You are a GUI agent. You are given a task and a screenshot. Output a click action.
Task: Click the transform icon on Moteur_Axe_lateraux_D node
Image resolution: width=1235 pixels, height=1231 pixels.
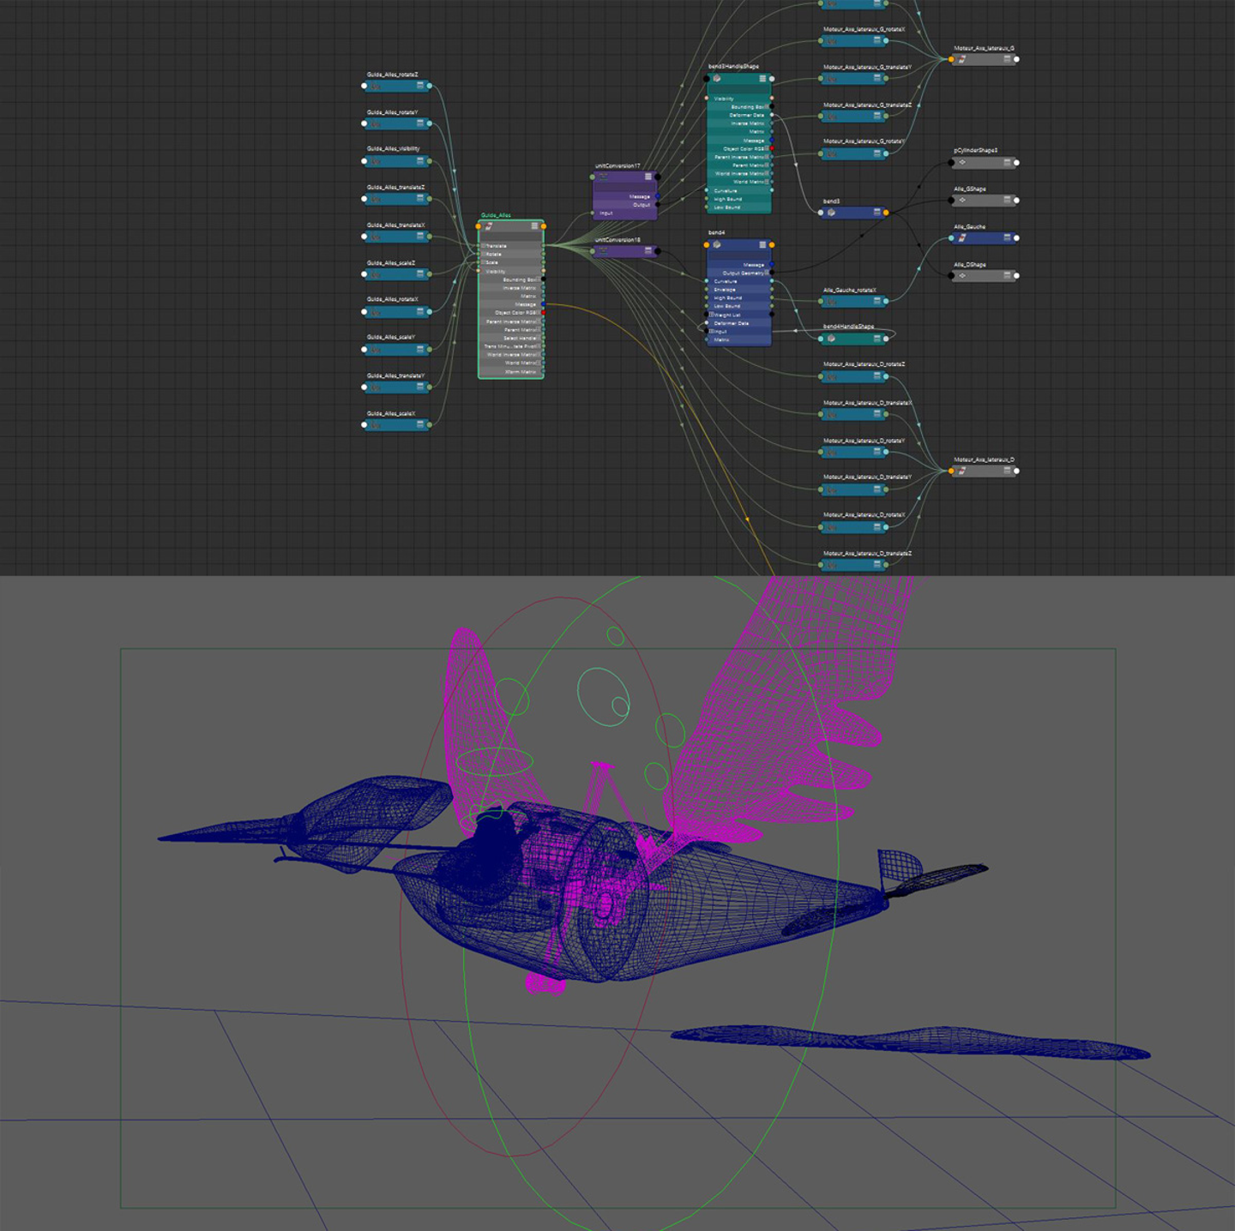[x=962, y=471]
